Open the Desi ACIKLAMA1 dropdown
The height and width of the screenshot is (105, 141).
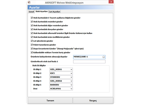71,89
